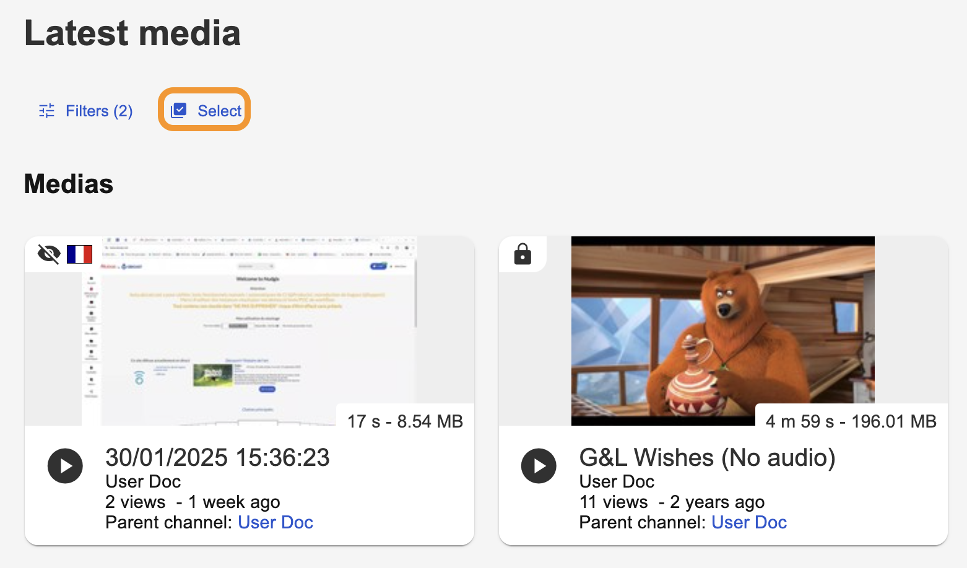Click the 17 s - 8.54 MB label

click(x=405, y=421)
